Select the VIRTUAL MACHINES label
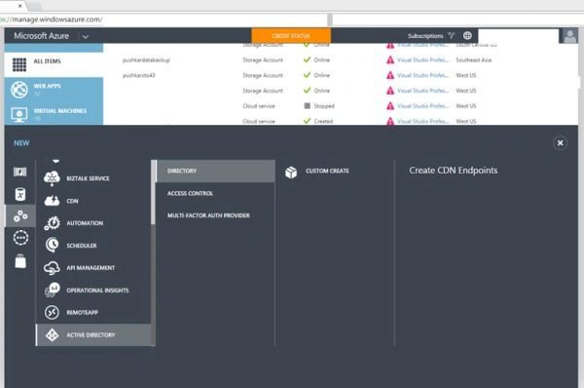This screenshot has height=388, width=584. [60, 111]
